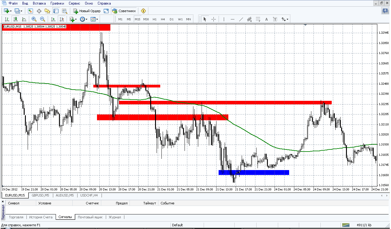Open the Журнал terminal tab
The height and width of the screenshot is (229, 391).
115,217
